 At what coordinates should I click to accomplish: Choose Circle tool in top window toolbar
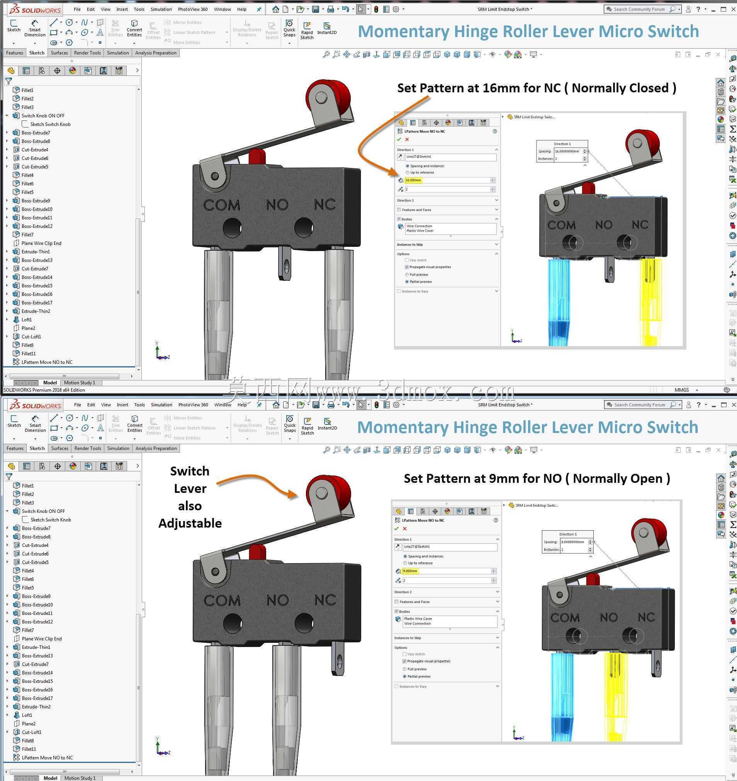[x=69, y=22]
